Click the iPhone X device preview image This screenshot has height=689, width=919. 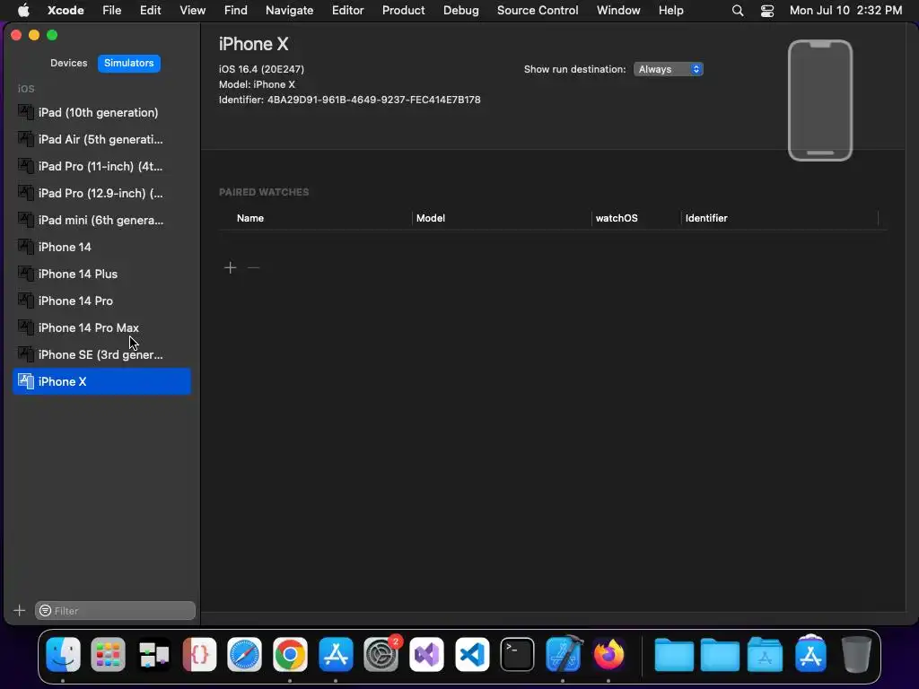tap(820, 100)
